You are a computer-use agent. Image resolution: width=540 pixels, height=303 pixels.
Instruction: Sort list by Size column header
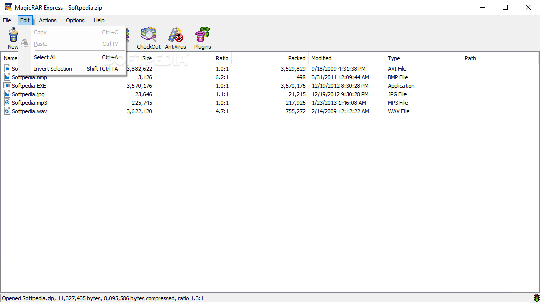[x=147, y=58]
